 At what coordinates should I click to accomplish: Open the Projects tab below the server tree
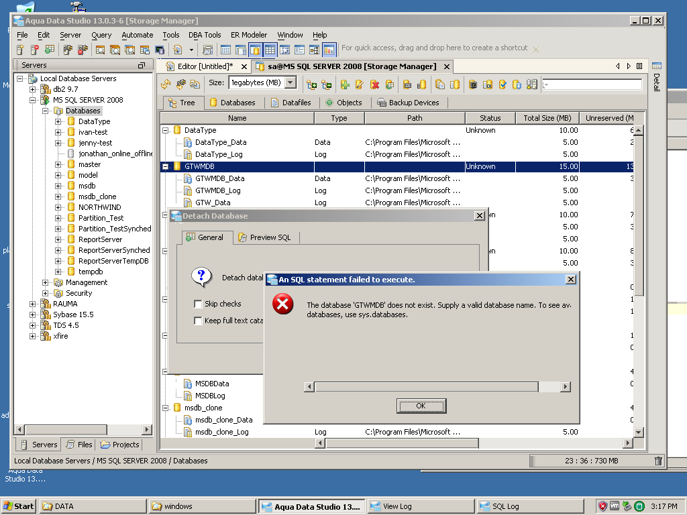coord(119,445)
